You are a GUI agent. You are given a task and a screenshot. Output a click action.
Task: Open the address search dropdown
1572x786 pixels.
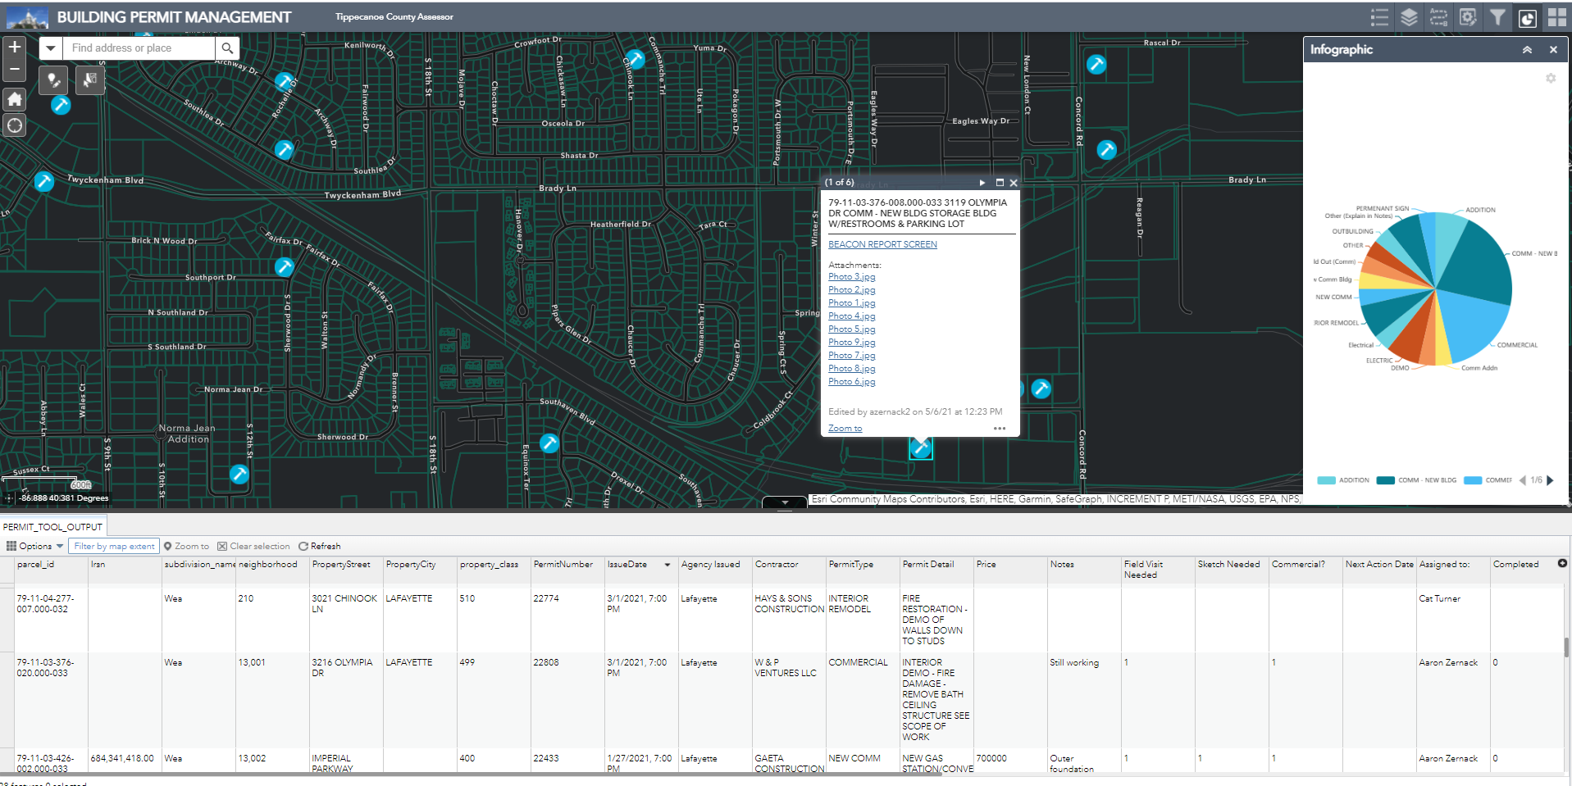click(51, 48)
